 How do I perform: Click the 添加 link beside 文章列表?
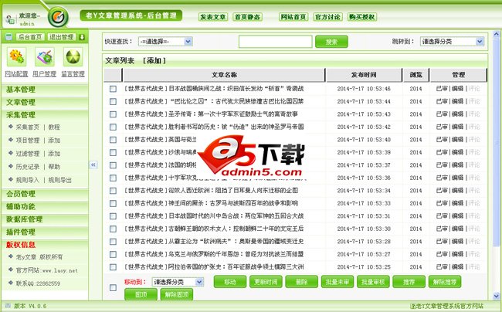click(154, 60)
